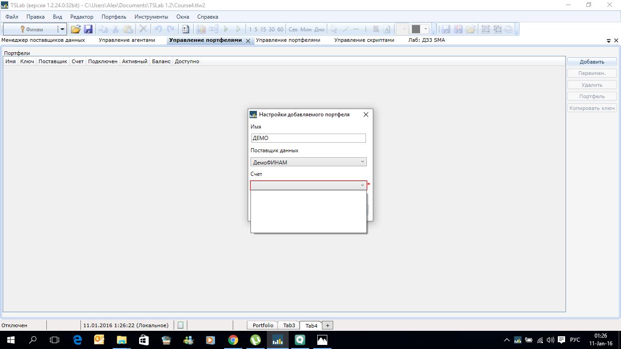
Task: Click the Имя text field containing ДЕМО
Action: 308,138
